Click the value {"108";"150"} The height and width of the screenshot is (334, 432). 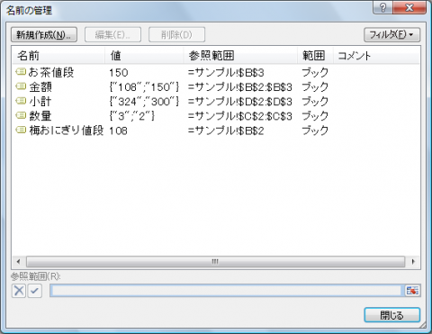point(144,87)
